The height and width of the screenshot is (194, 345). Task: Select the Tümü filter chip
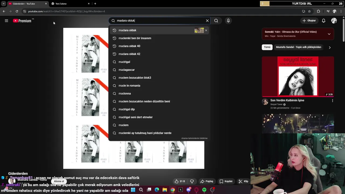pos(267,47)
